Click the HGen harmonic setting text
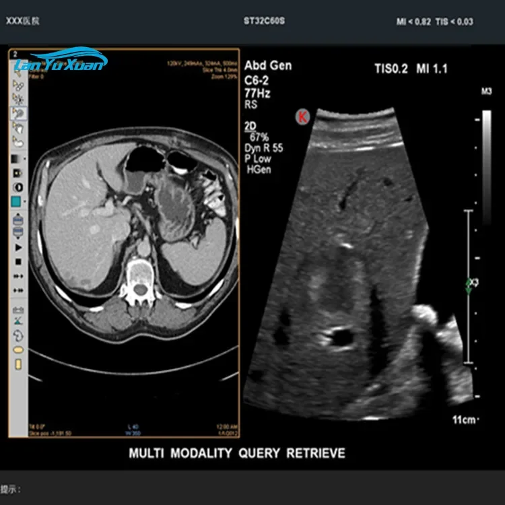Screen dimensions: 505x505 (x=259, y=170)
